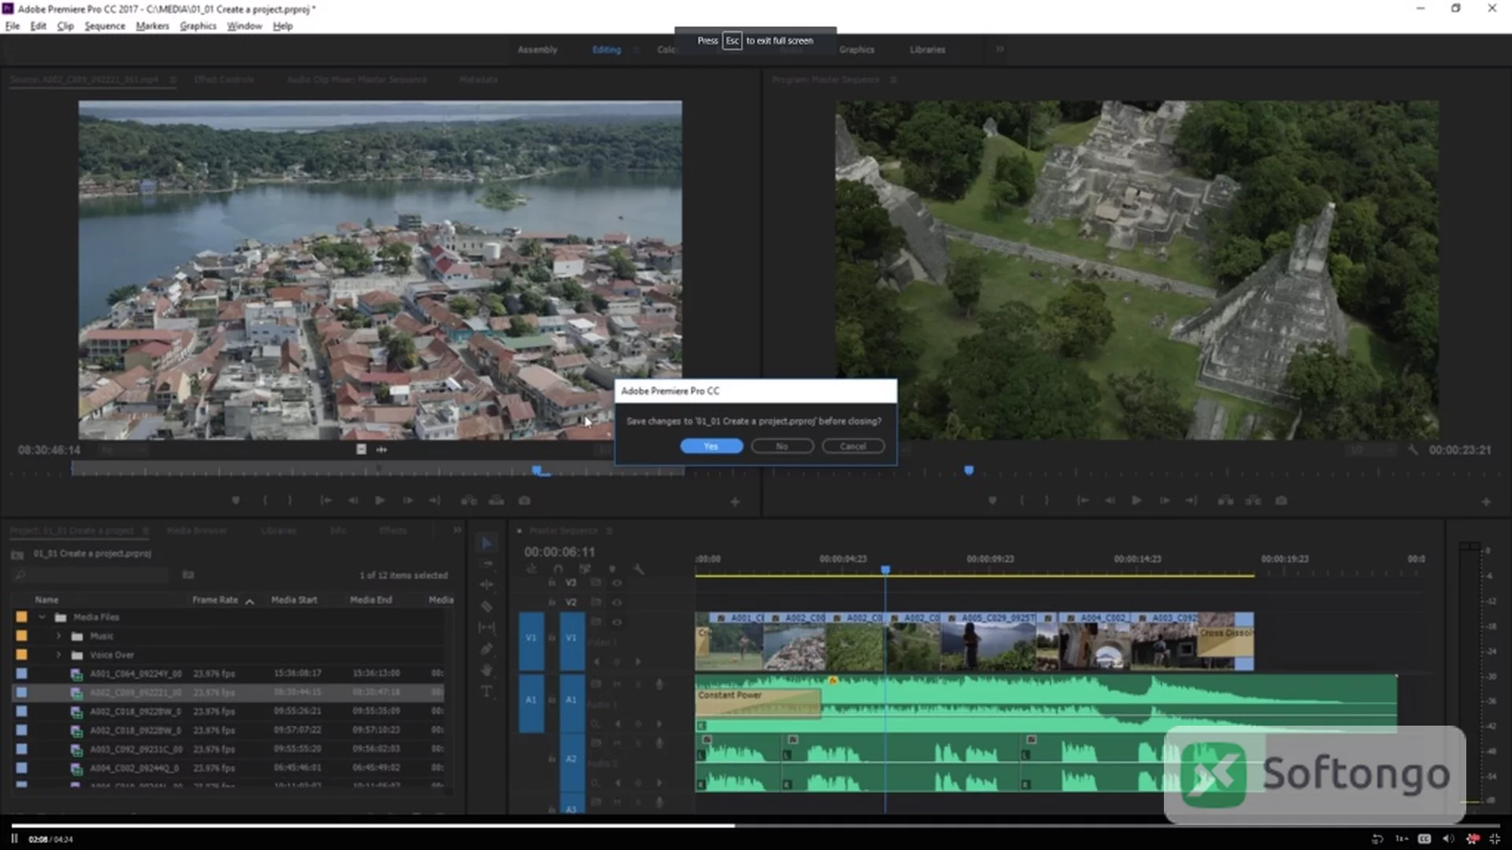Click the Linked Selection timeline icon
The image size is (1512, 850).
coord(585,568)
